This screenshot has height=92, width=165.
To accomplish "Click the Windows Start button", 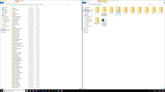I will (x=2, y=91).
